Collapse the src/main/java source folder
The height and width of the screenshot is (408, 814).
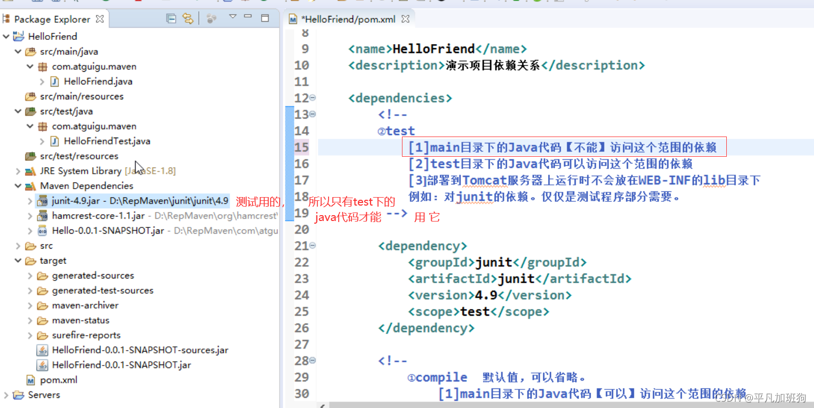[x=18, y=52]
